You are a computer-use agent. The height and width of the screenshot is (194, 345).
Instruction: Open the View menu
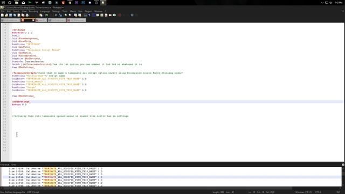tap(24, 11)
